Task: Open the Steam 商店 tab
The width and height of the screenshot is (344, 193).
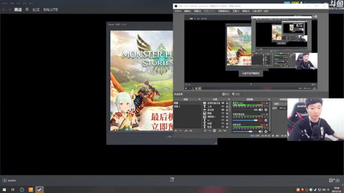Action: click(x=18, y=10)
